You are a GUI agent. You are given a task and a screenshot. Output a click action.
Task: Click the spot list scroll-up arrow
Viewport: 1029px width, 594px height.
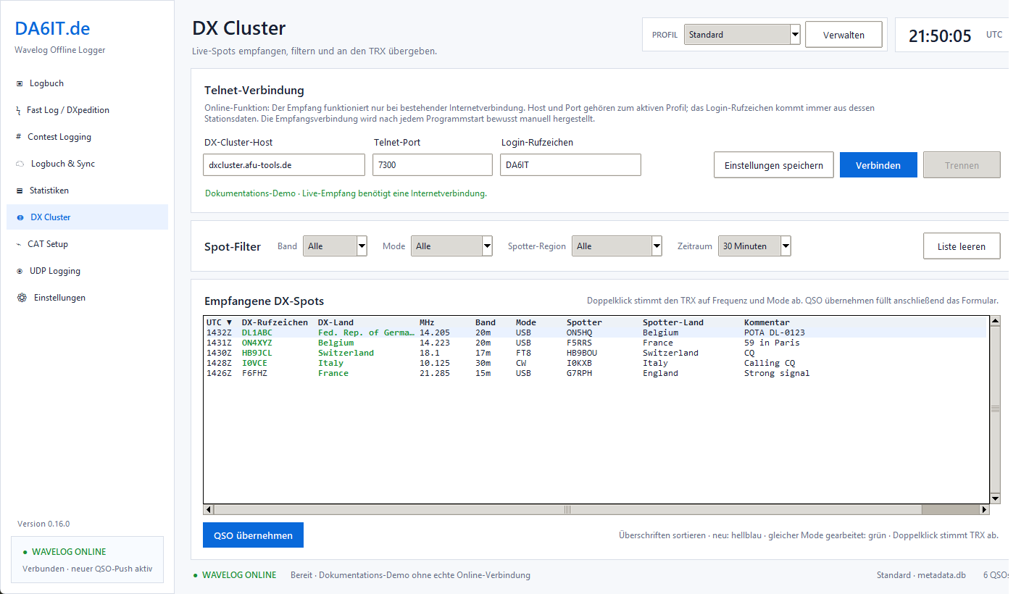(995, 321)
